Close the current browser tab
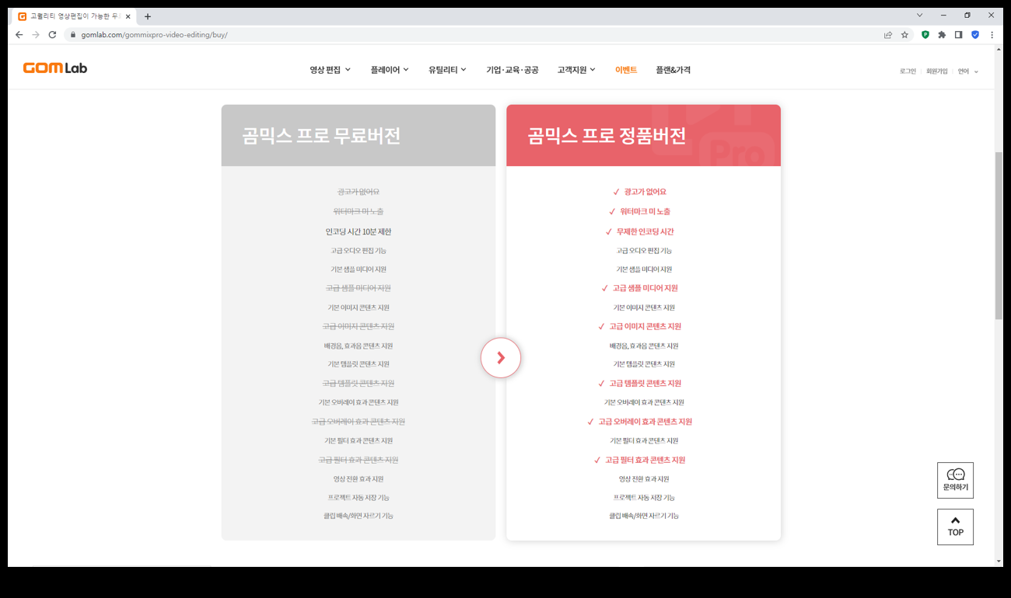Viewport: 1011px width, 598px height. coord(128,16)
